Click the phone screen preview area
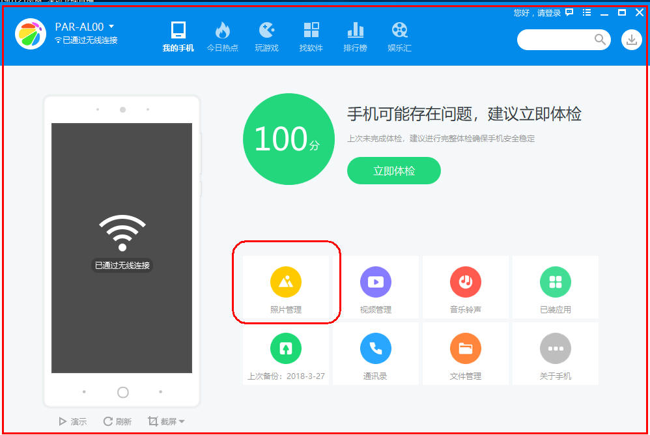Image resolution: width=650 pixels, height=435 pixels. (122, 247)
